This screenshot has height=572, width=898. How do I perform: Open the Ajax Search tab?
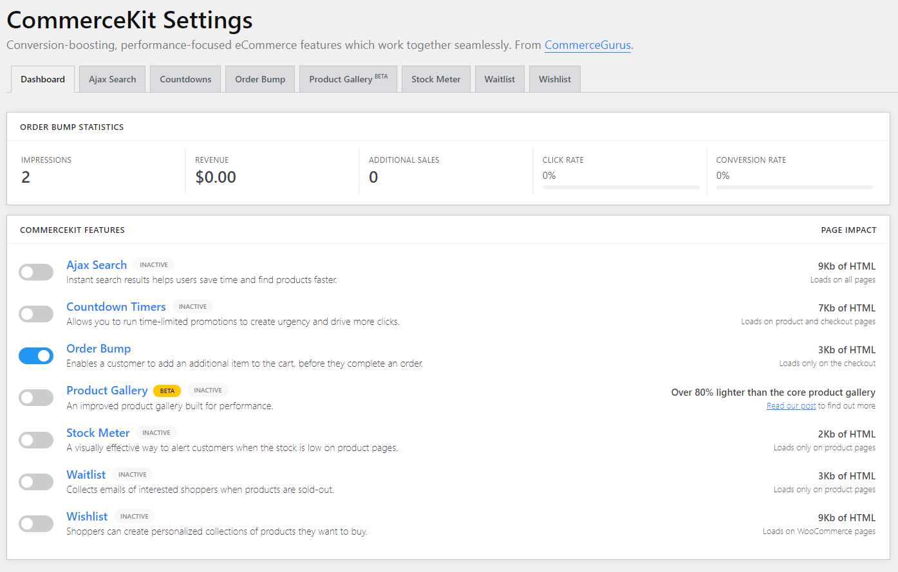[113, 79]
